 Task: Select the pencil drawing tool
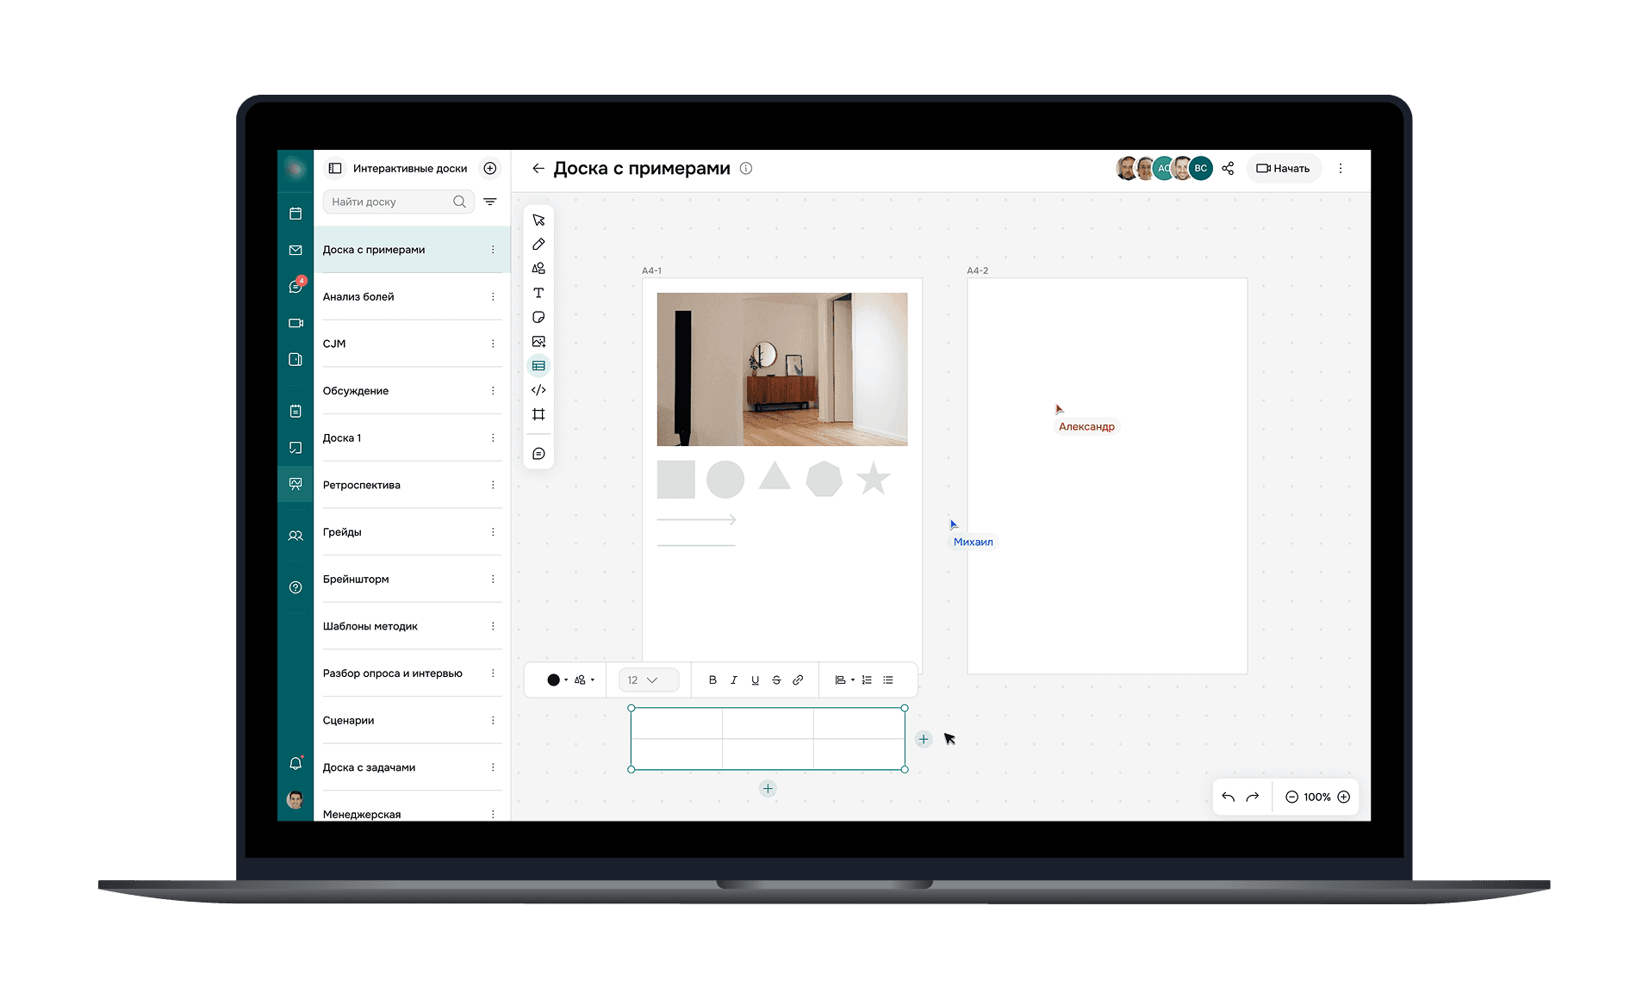538,245
